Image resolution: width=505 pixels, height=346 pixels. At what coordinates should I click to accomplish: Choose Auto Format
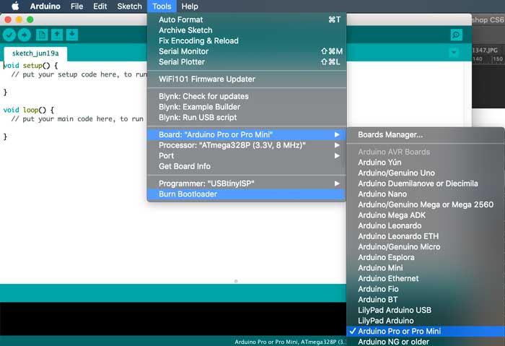click(247, 20)
